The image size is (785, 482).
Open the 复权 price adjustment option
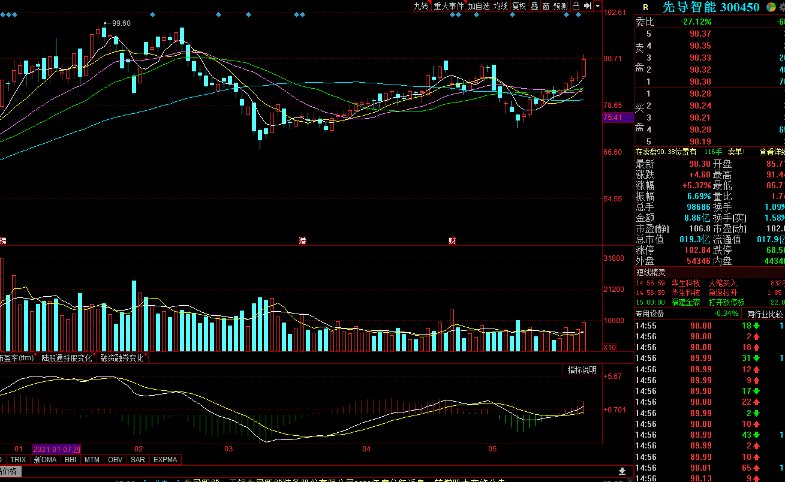click(x=519, y=6)
